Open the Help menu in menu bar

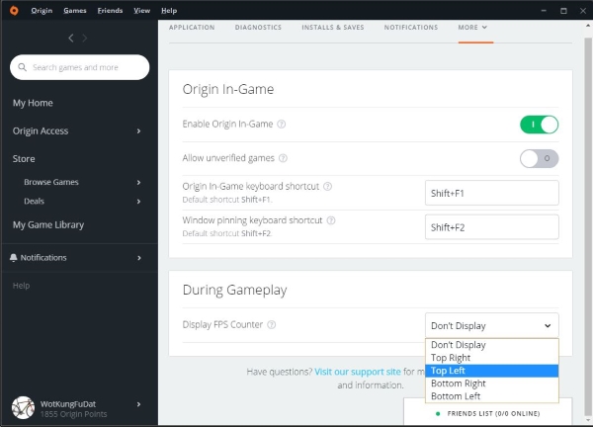pyautogui.click(x=169, y=11)
